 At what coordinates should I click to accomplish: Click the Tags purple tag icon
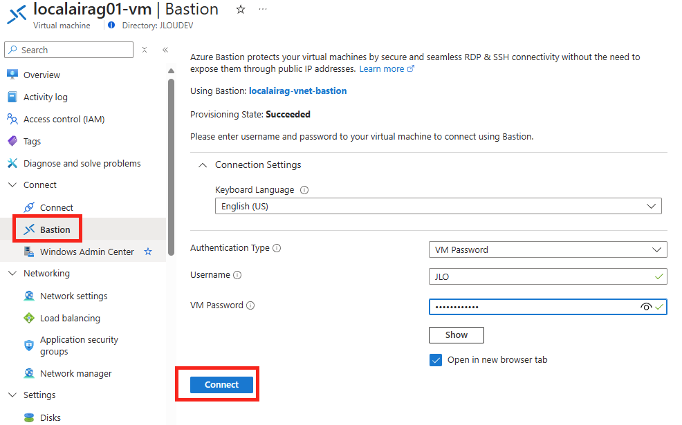pos(12,141)
